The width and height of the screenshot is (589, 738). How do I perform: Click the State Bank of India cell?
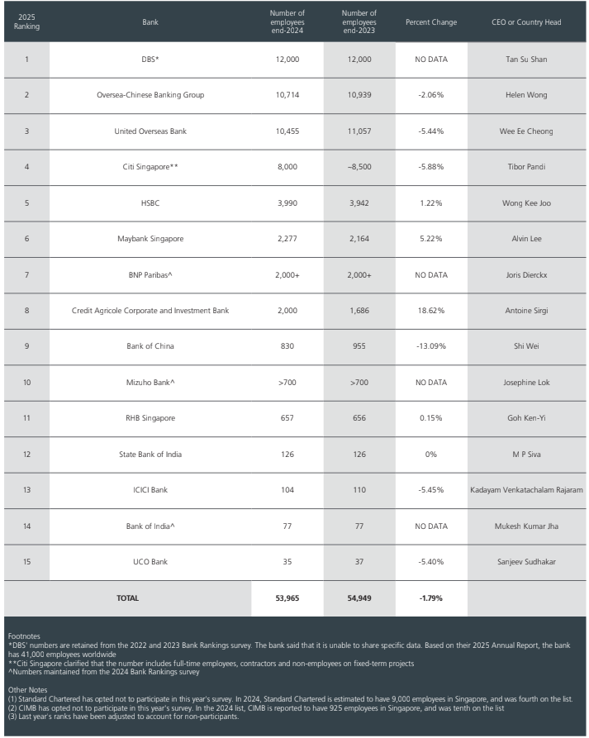tap(150, 455)
